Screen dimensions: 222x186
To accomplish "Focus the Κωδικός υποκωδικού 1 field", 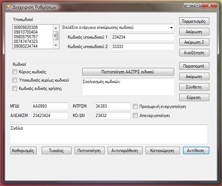I will click(142, 37).
